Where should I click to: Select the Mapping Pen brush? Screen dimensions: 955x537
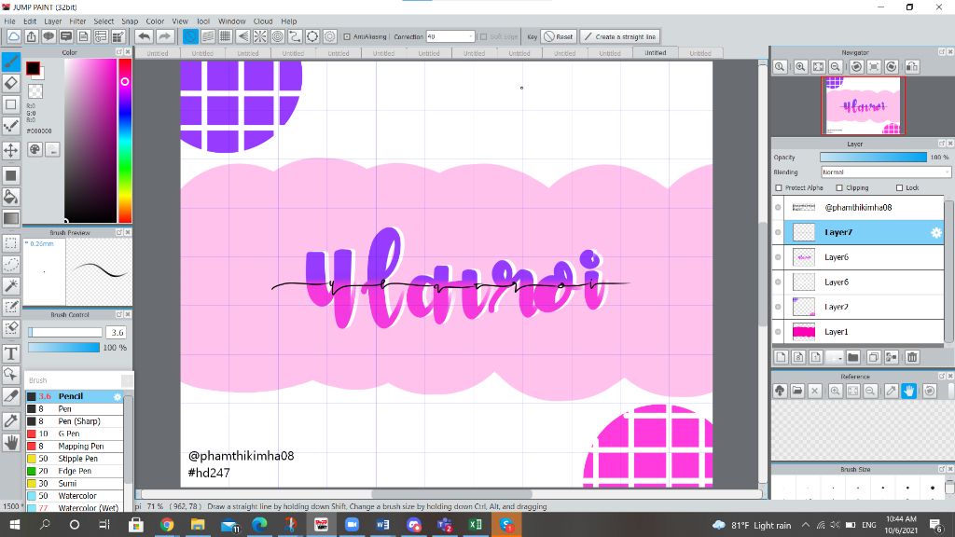(x=75, y=447)
